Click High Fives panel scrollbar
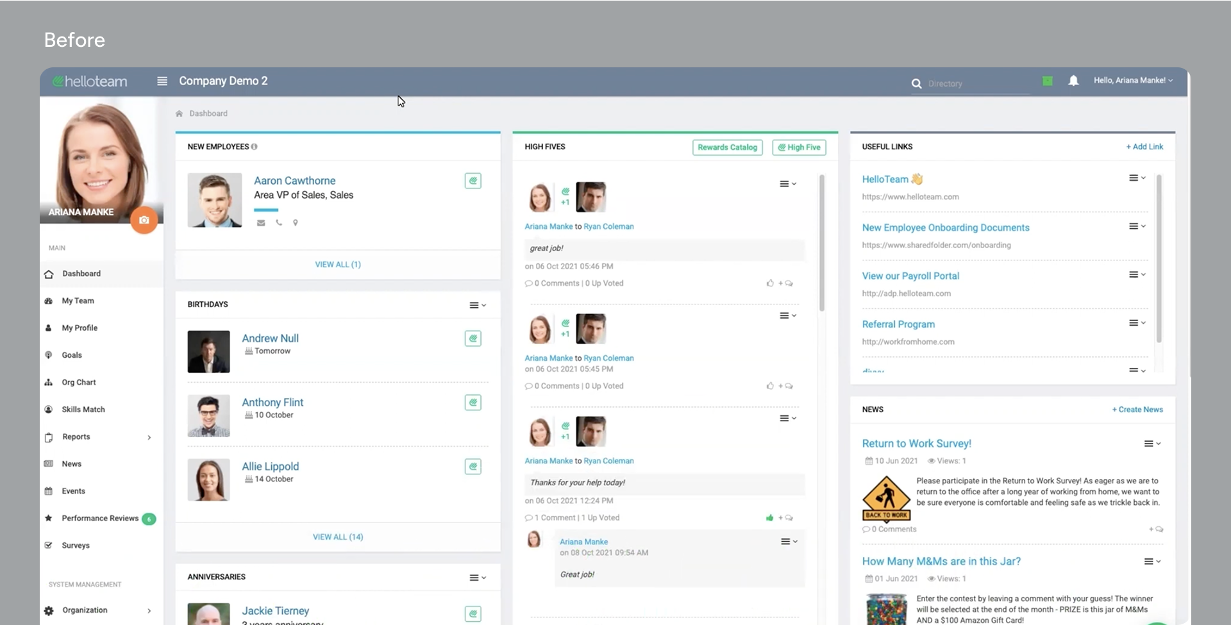Image resolution: width=1231 pixels, height=625 pixels. pyautogui.click(x=821, y=243)
